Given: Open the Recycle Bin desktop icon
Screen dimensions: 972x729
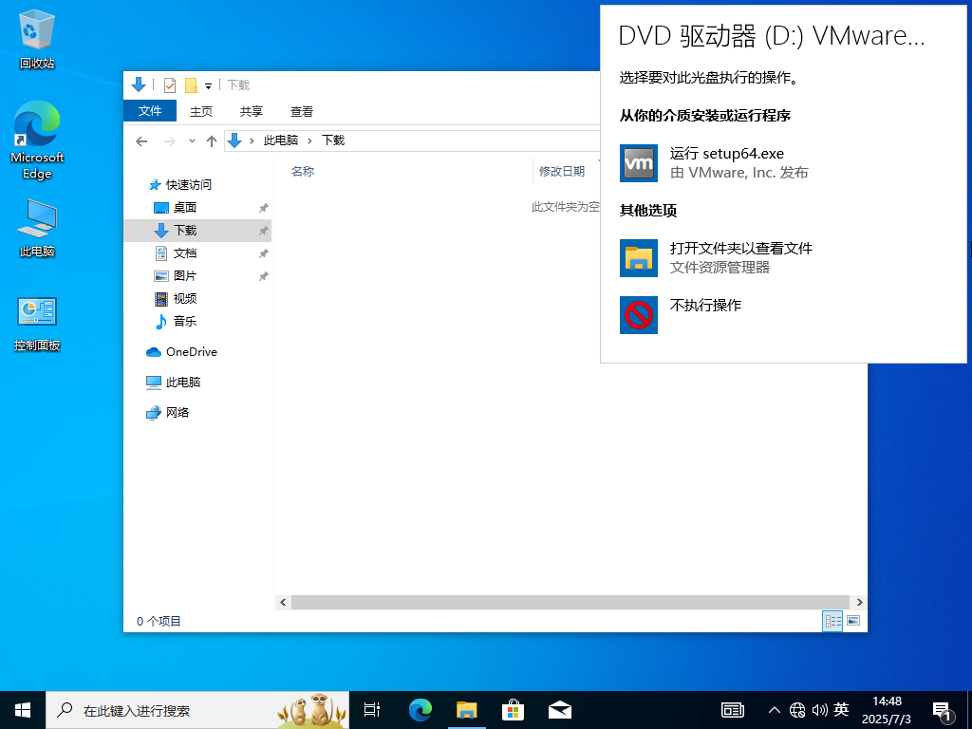Looking at the screenshot, I should (x=37, y=40).
